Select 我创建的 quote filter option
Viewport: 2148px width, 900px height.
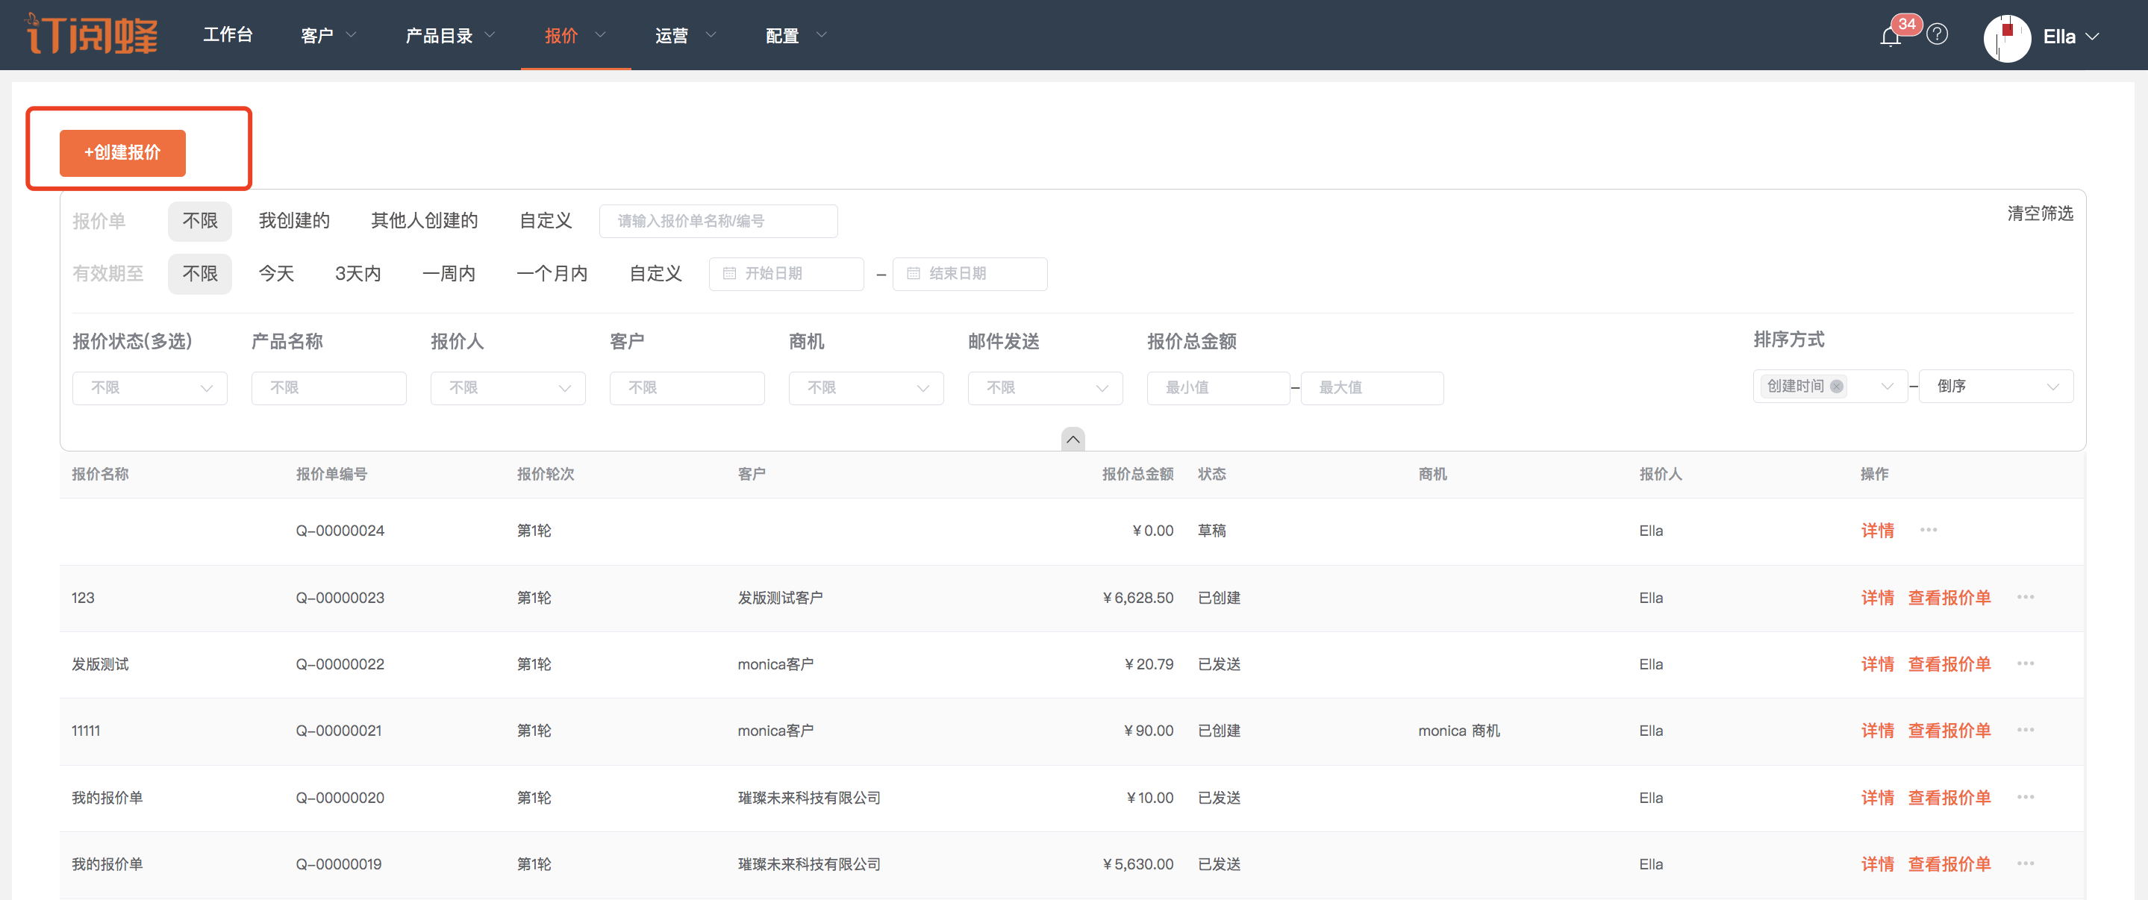pos(293,221)
